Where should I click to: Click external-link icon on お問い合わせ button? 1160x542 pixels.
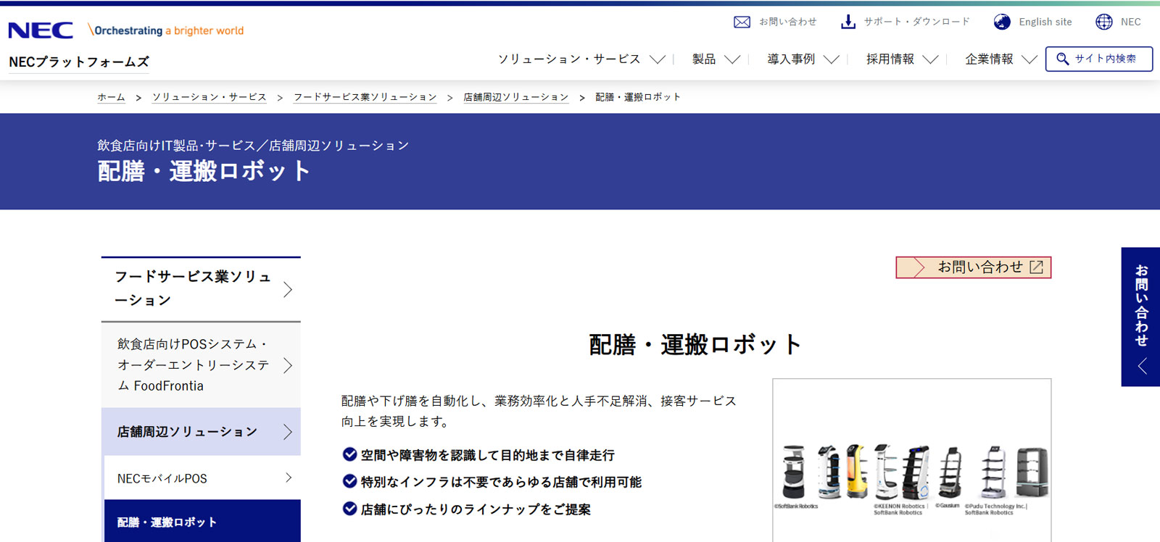pyautogui.click(x=1037, y=267)
